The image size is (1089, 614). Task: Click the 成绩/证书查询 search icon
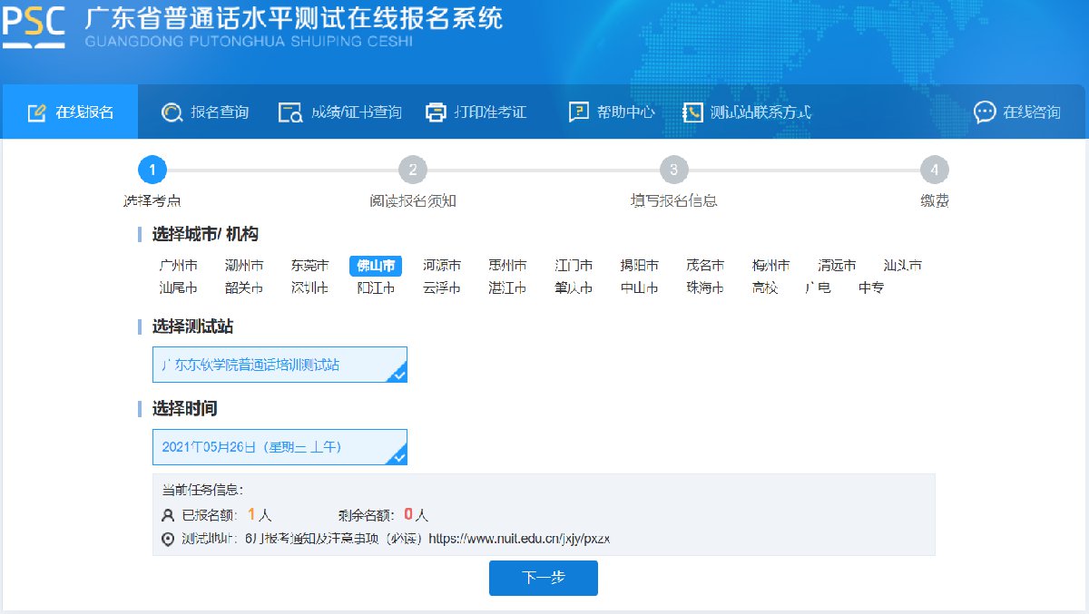[x=290, y=112]
